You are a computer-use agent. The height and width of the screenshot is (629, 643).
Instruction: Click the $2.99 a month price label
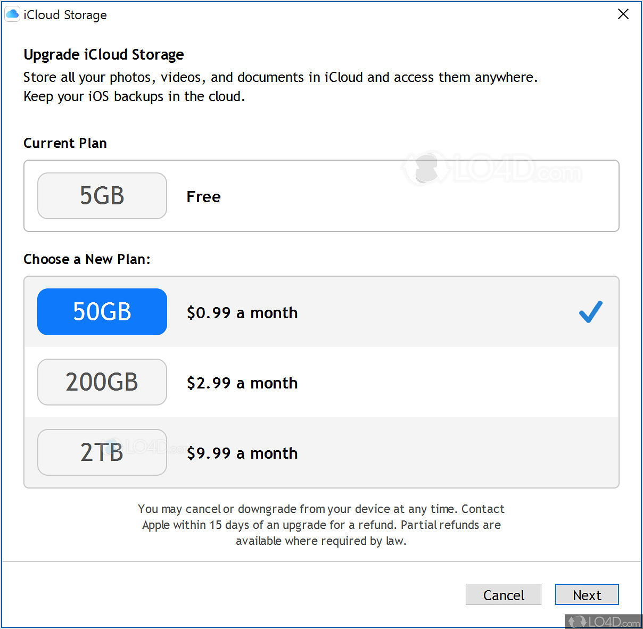242,383
